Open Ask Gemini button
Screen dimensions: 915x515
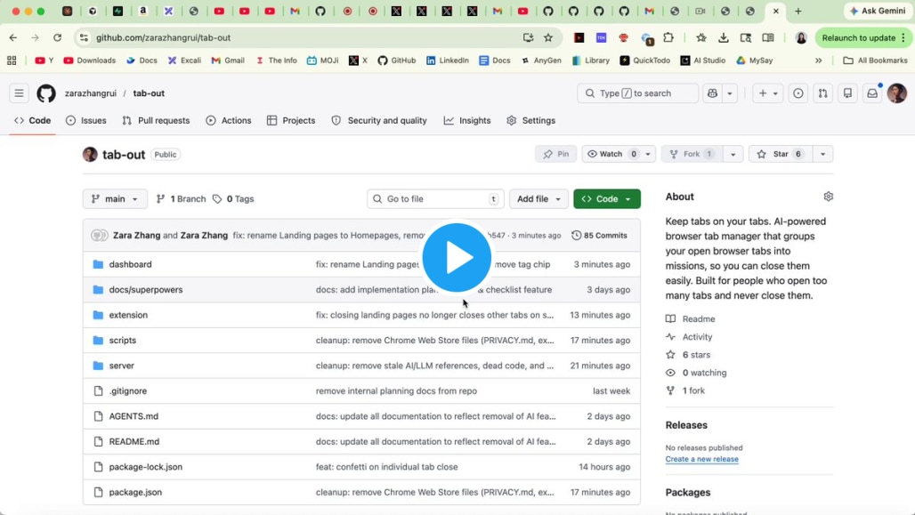[878, 11]
